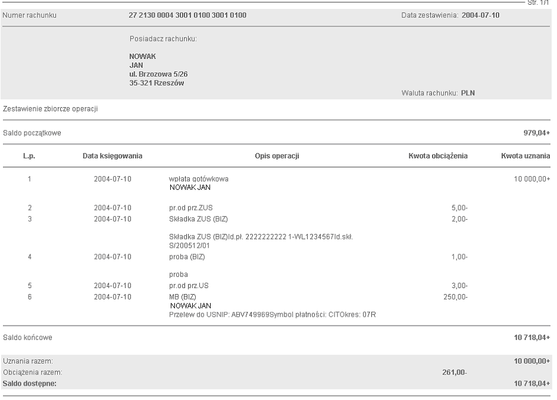Click the 'Saldo końcowe' label
Screen dimensions: 557x400
[x=27, y=337]
